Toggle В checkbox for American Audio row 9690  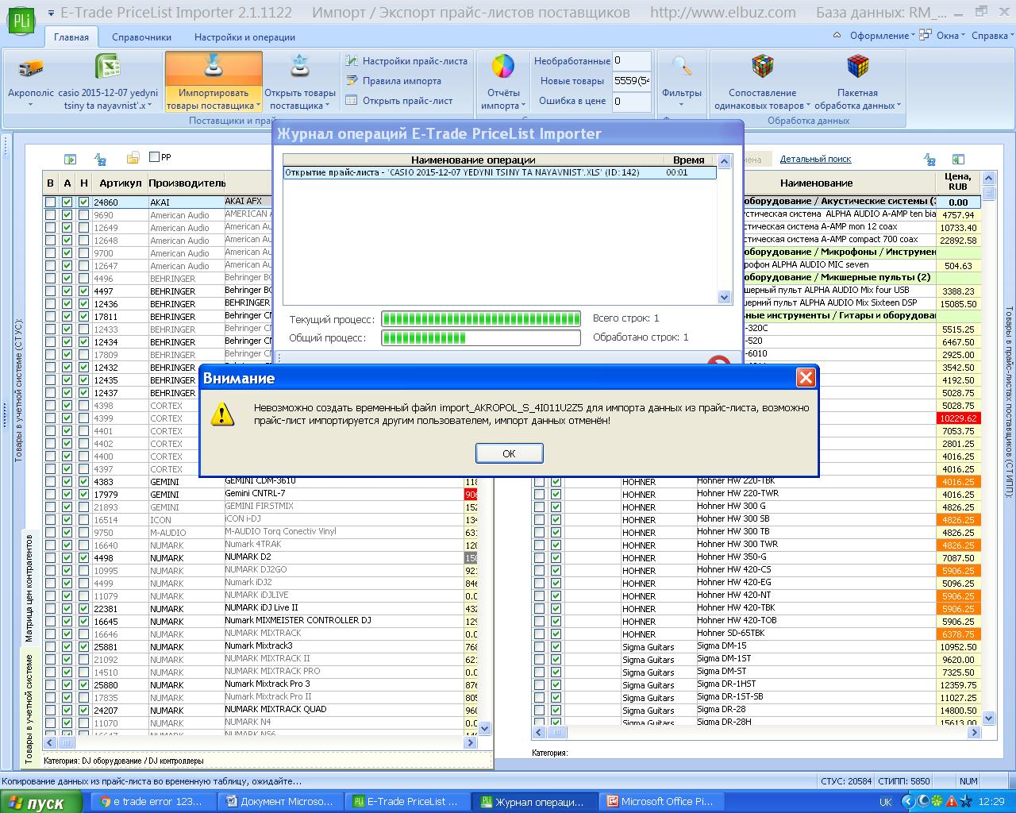51,215
